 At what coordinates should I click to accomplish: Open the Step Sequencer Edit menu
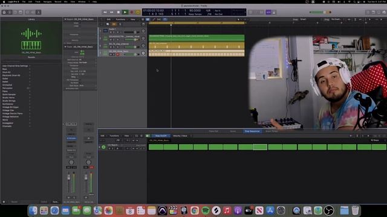point(102,136)
